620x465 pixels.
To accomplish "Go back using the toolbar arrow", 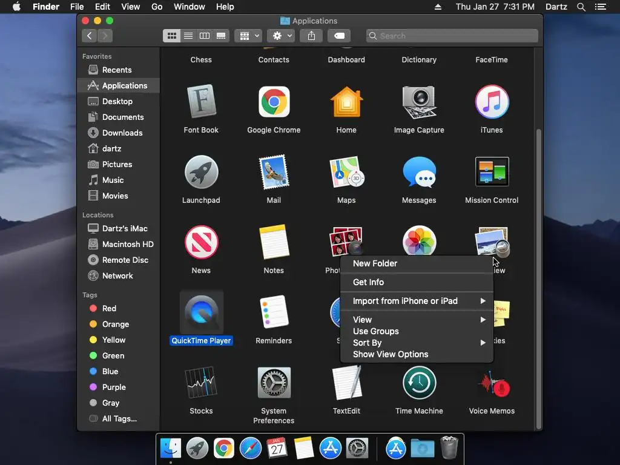I will tap(90, 36).
